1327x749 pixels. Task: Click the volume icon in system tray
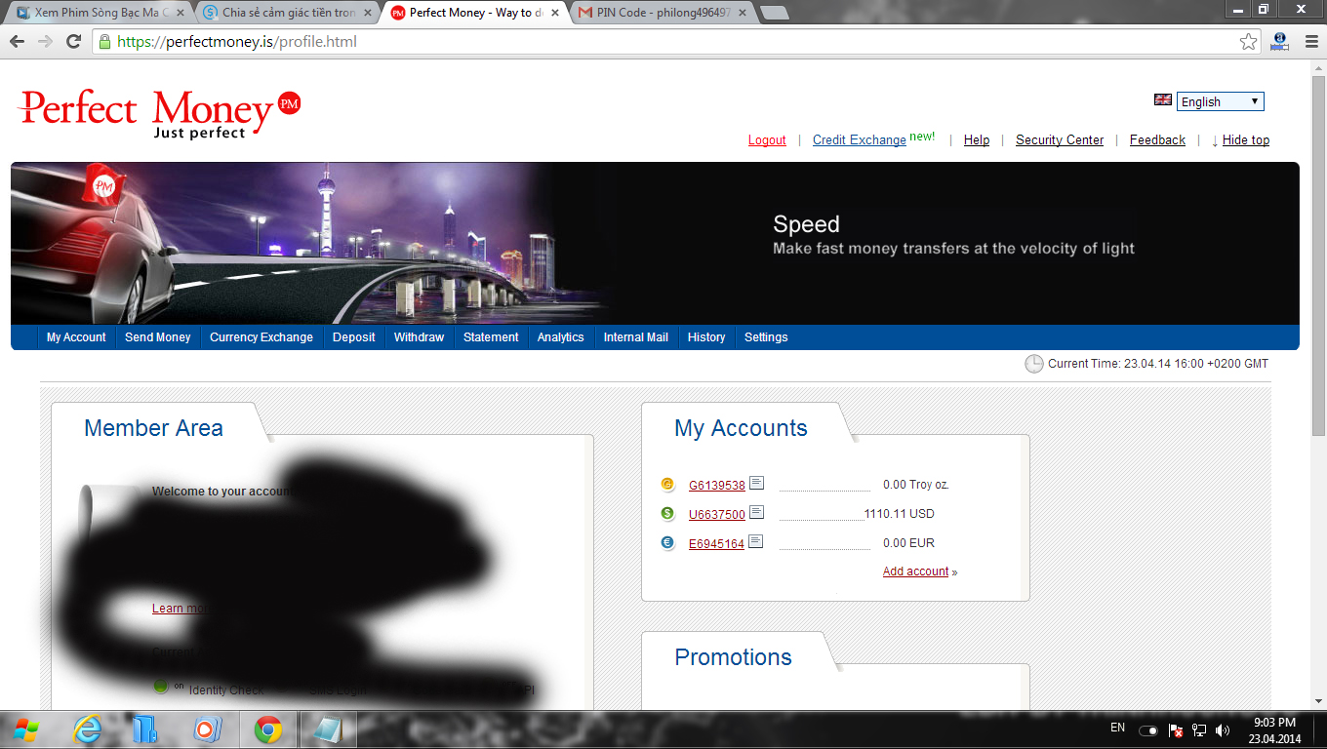coord(1223,729)
